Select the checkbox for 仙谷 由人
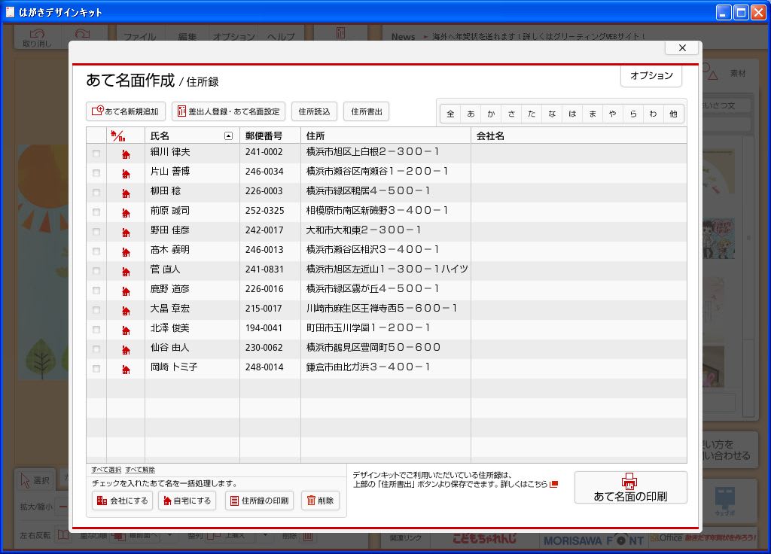Screen dimensions: 771x554 (x=96, y=349)
